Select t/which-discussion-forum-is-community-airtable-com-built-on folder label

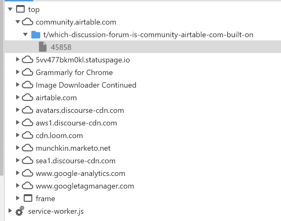[148, 35]
